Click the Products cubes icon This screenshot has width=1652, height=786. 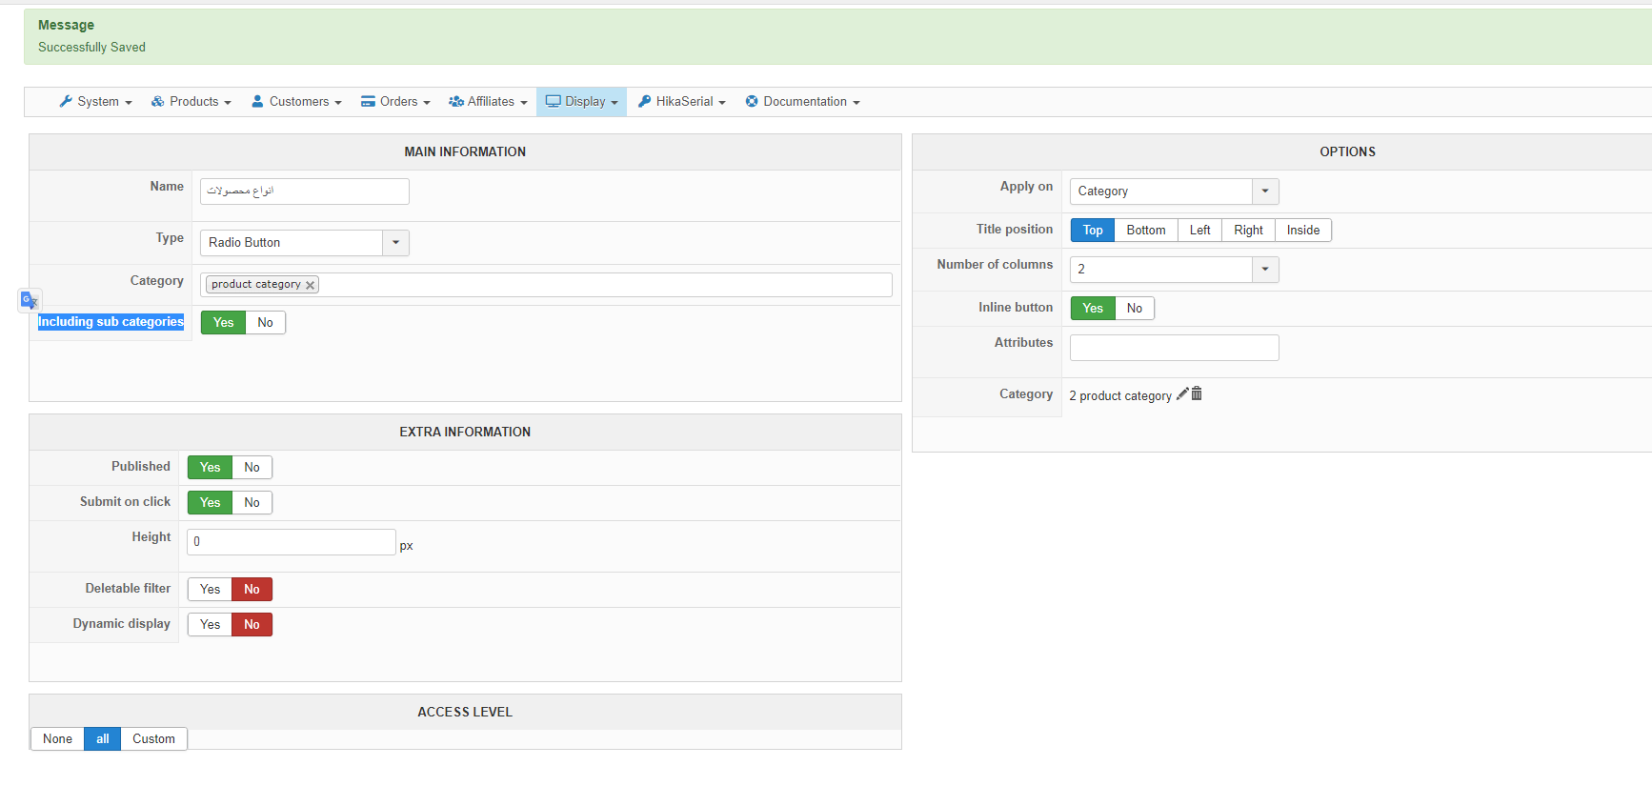coord(157,101)
